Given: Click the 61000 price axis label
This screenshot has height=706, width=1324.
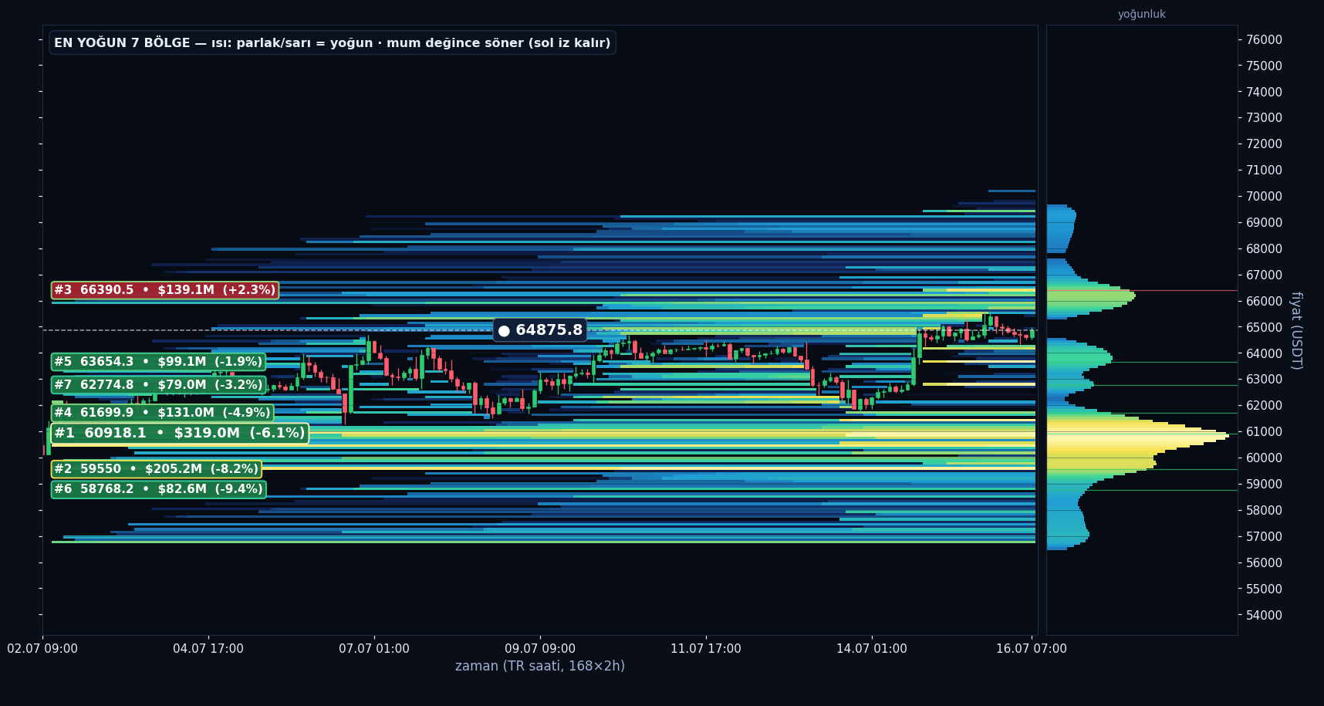Looking at the screenshot, I should (x=1264, y=431).
